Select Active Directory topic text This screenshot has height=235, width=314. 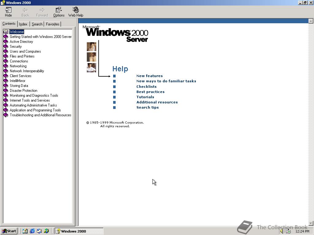tap(21, 42)
